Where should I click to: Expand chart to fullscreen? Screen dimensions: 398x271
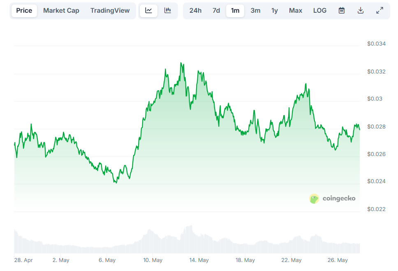point(379,10)
